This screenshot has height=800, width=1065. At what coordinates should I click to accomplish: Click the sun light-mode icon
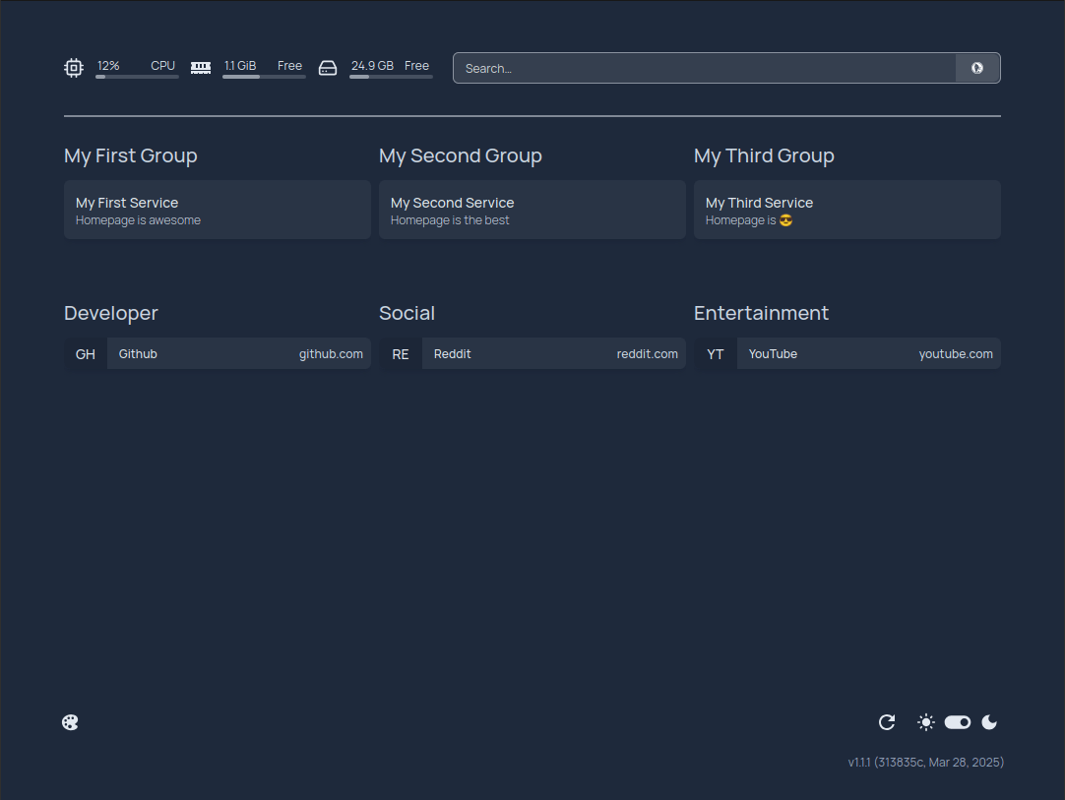tap(926, 722)
